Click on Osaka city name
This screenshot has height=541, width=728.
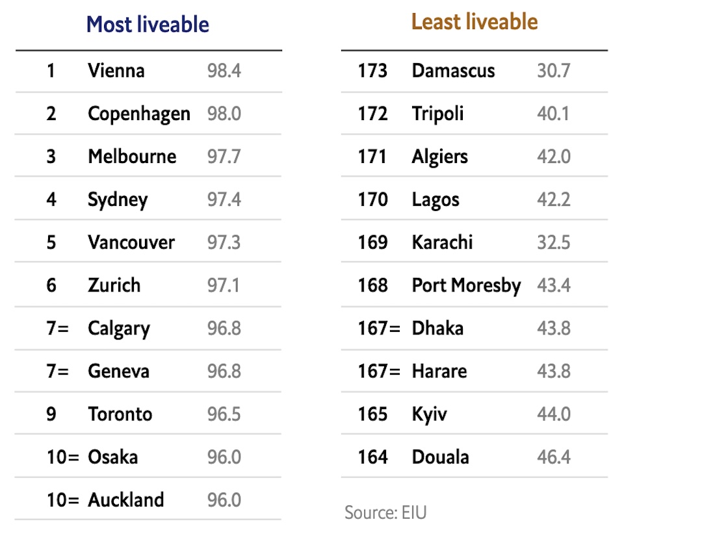click(x=113, y=457)
